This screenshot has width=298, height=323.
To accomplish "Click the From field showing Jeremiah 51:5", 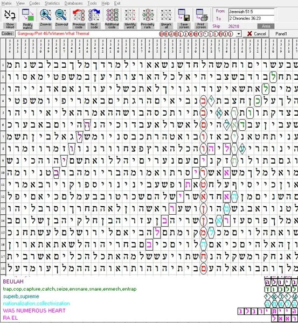I will click(x=251, y=11).
